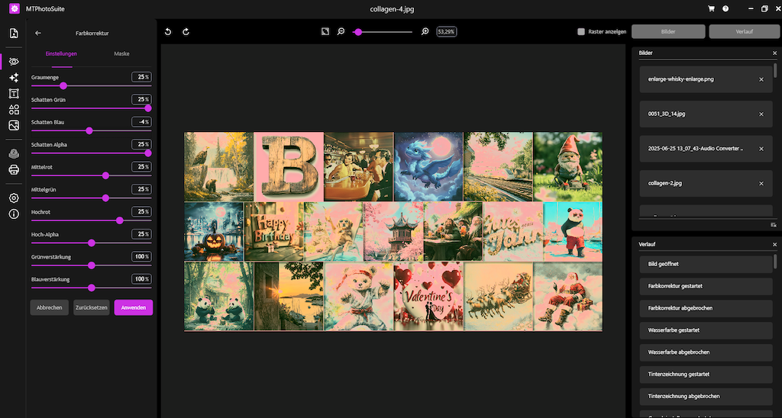Go back from Farbkorrektur panel
Image resolution: width=782 pixels, height=418 pixels.
pos(38,33)
